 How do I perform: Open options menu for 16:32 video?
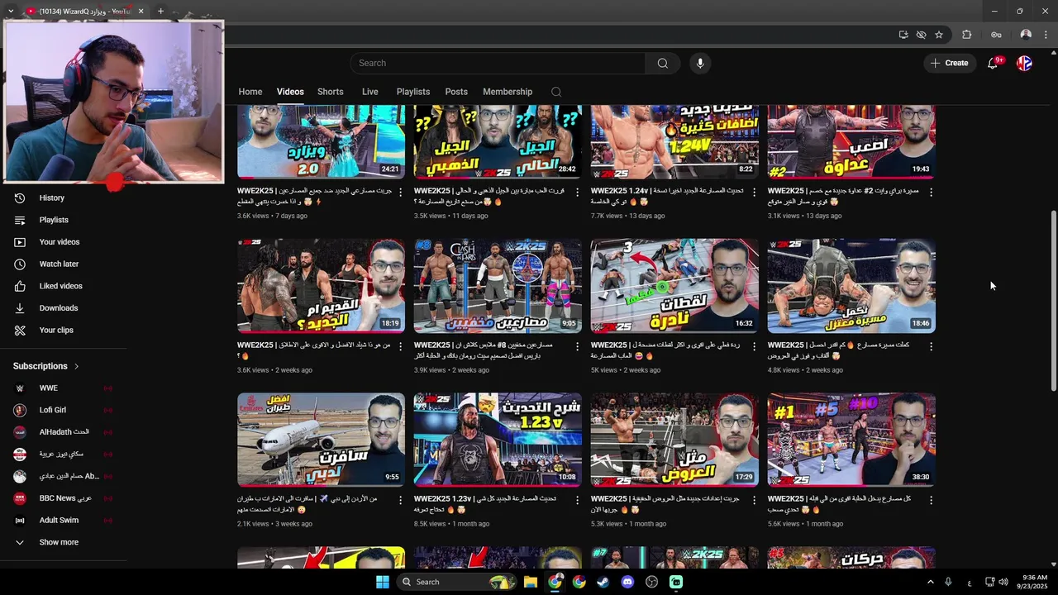point(754,345)
